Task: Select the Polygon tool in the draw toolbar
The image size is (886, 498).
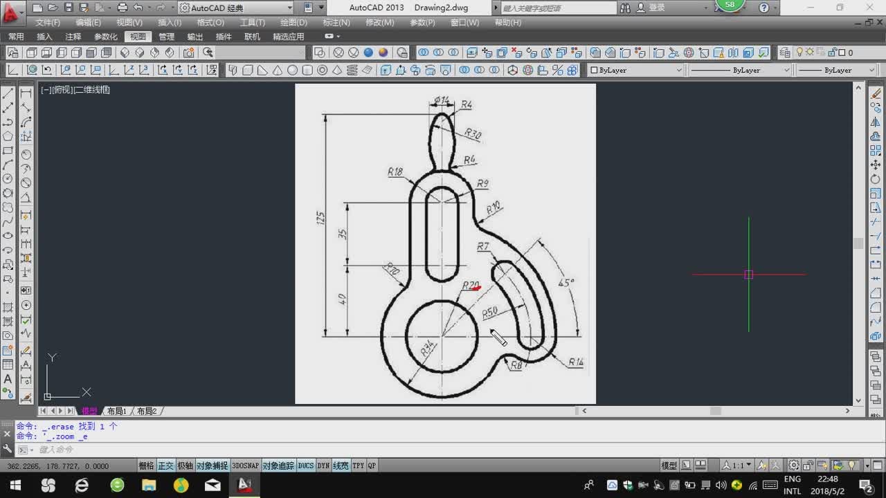Action: [8, 136]
